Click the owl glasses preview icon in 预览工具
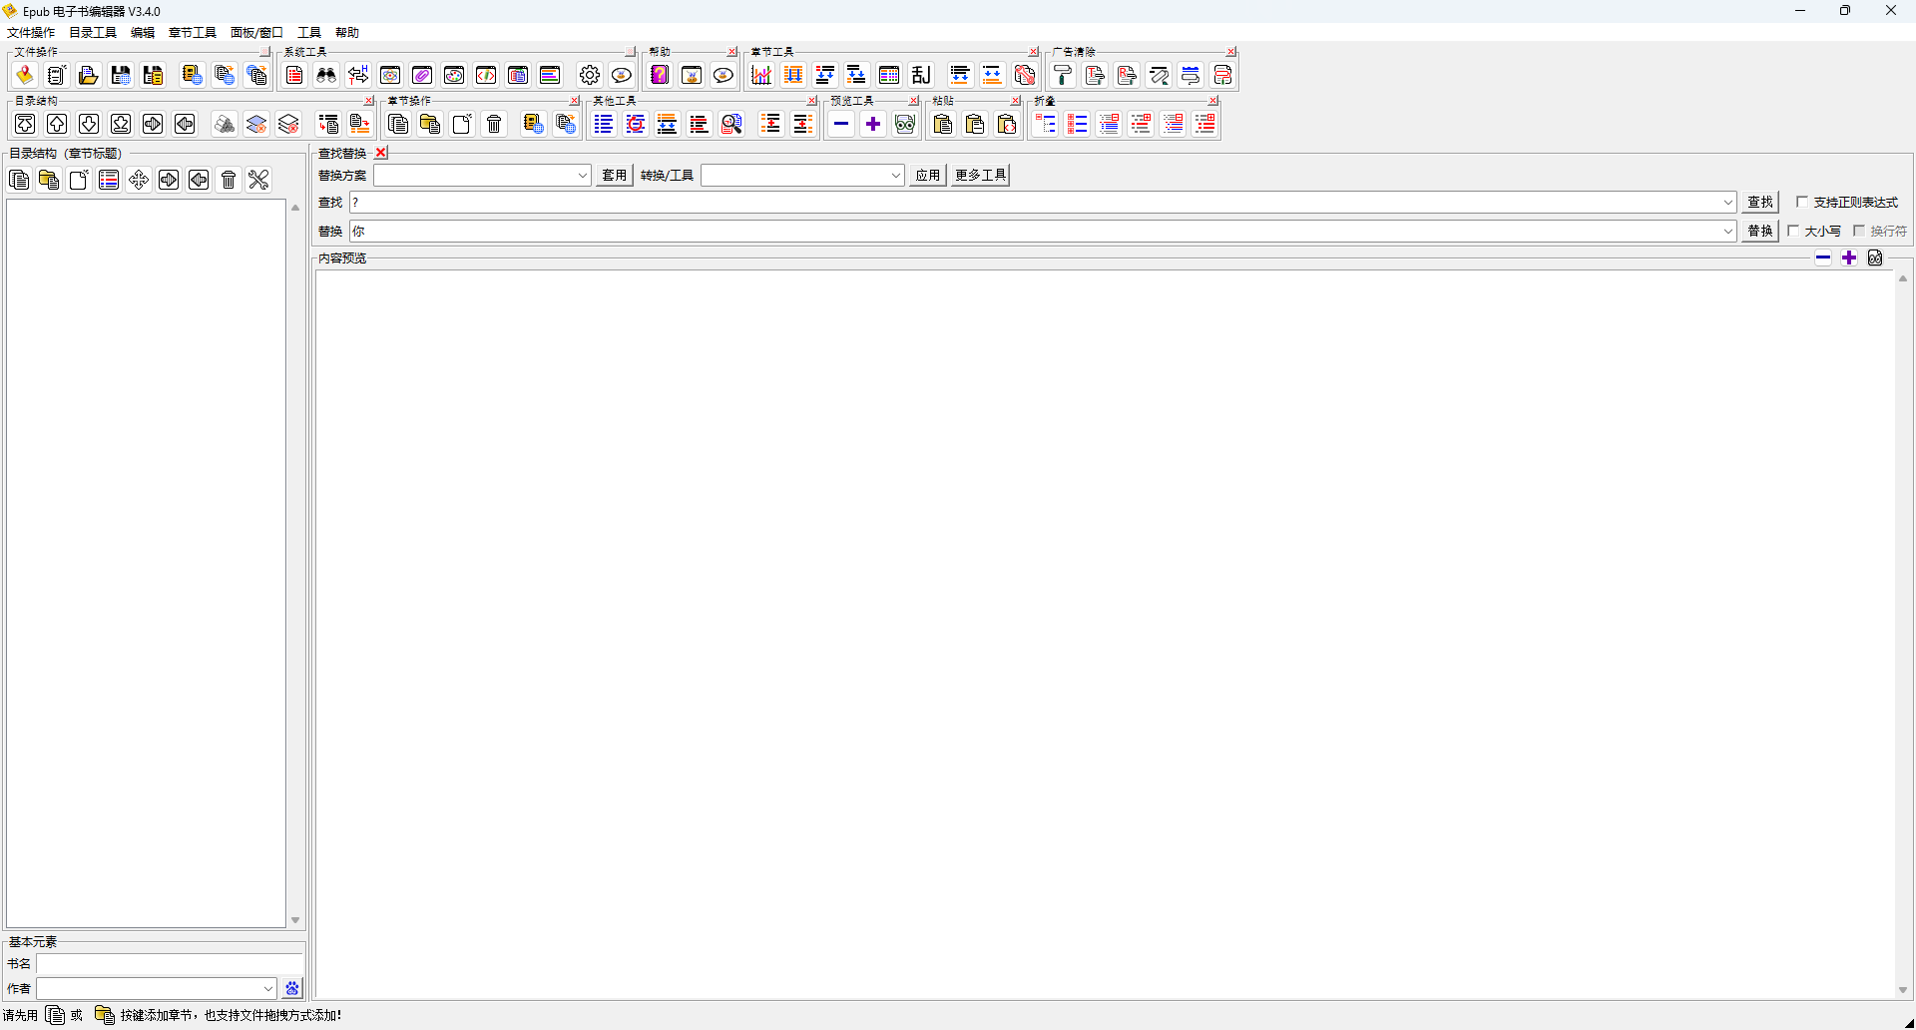Image resolution: width=1916 pixels, height=1030 pixels. pyautogui.click(x=905, y=124)
